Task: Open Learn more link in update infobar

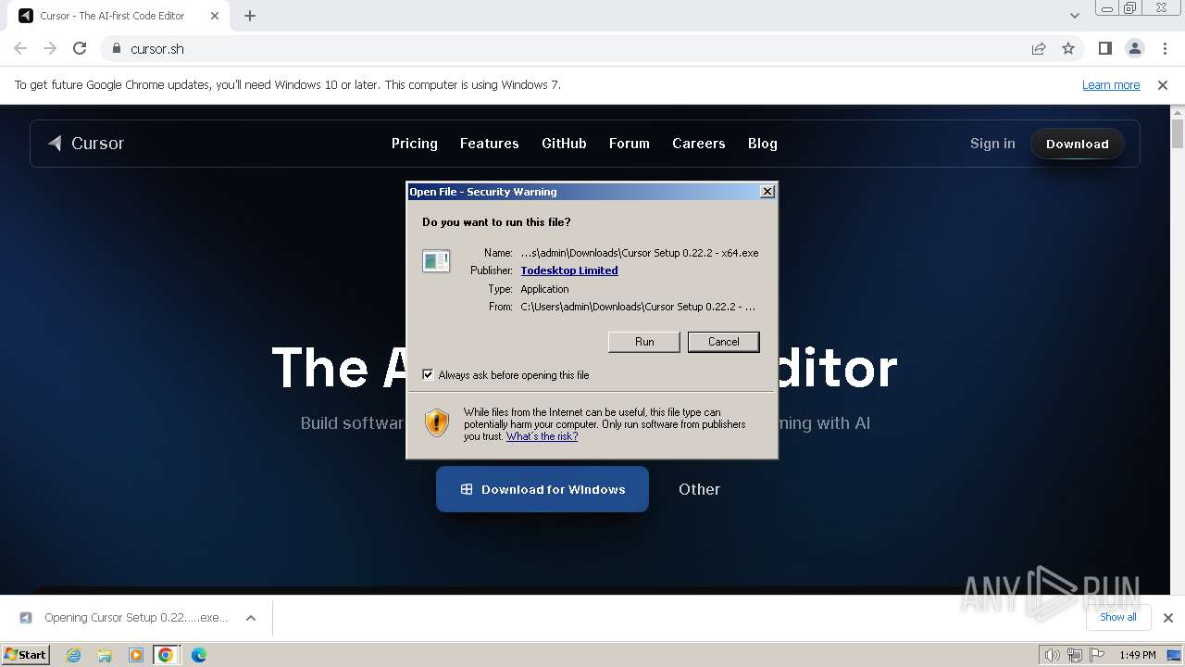Action: [1111, 84]
